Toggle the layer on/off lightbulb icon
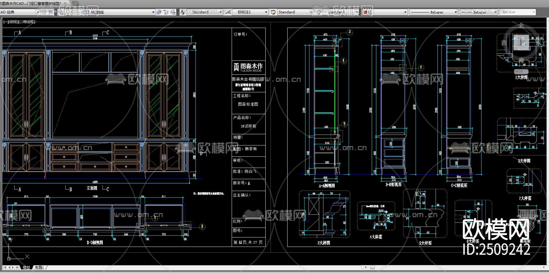The height and width of the screenshot is (273, 549). (68, 12)
